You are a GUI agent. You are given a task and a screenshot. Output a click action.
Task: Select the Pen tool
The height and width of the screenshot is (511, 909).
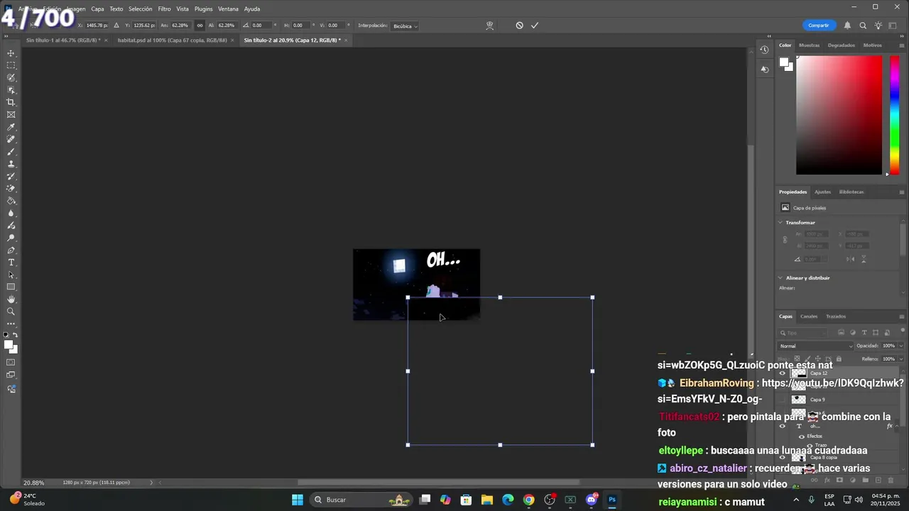click(11, 250)
